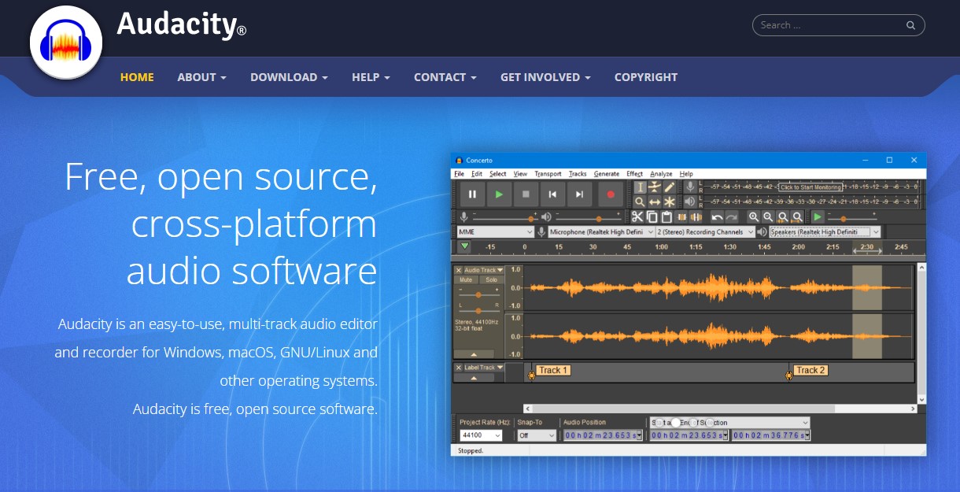The width and height of the screenshot is (960, 492).
Task: Click the Silence audio icon
Action: pyautogui.click(x=696, y=217)
